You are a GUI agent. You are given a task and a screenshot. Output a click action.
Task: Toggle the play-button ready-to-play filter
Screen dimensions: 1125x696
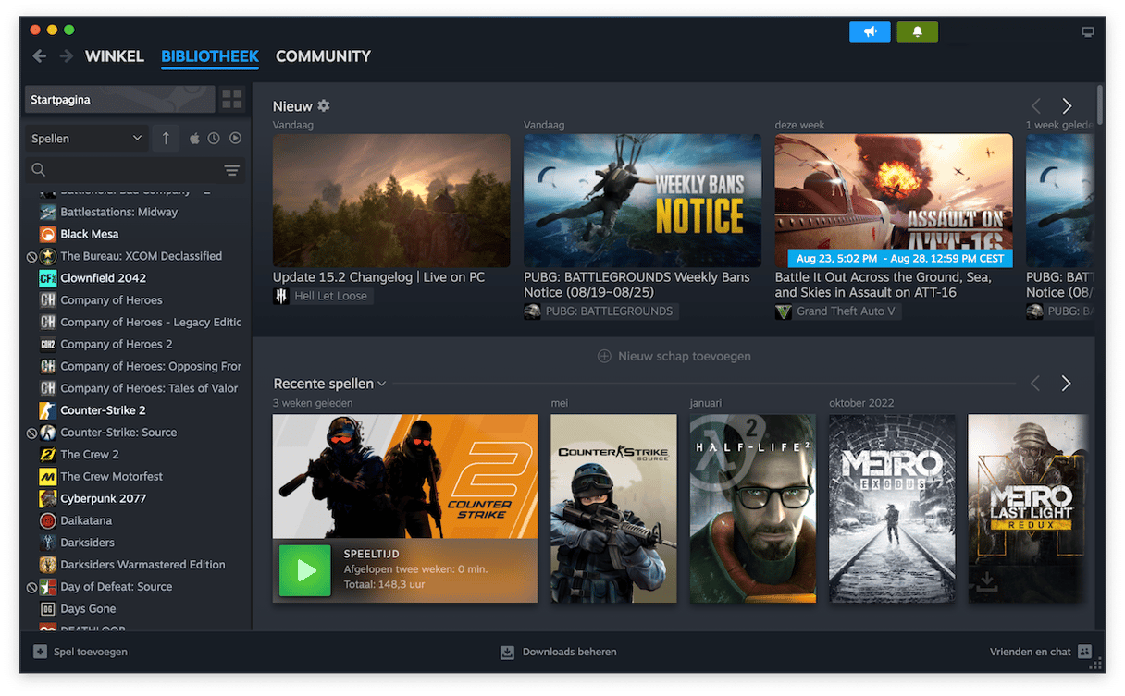pos(235,139)
